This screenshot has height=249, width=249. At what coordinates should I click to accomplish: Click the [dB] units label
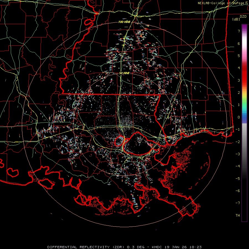236,19
